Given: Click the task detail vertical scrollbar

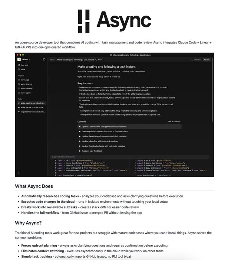Looking at the screenshot, I should pos(212,90).
